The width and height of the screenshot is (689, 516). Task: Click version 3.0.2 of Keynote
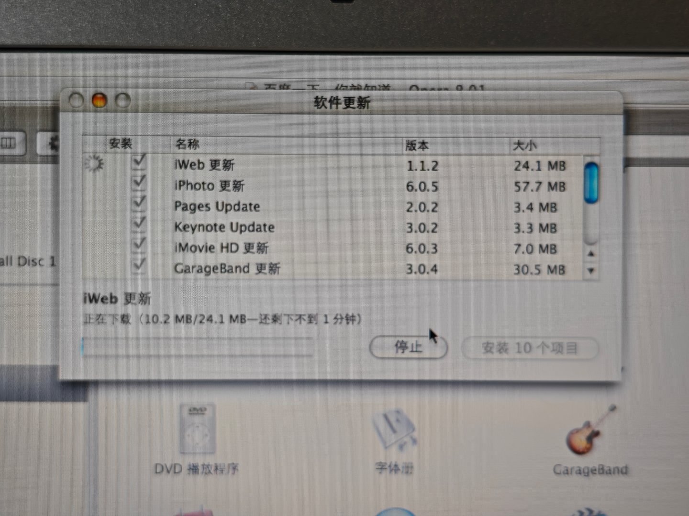(422, 228)
